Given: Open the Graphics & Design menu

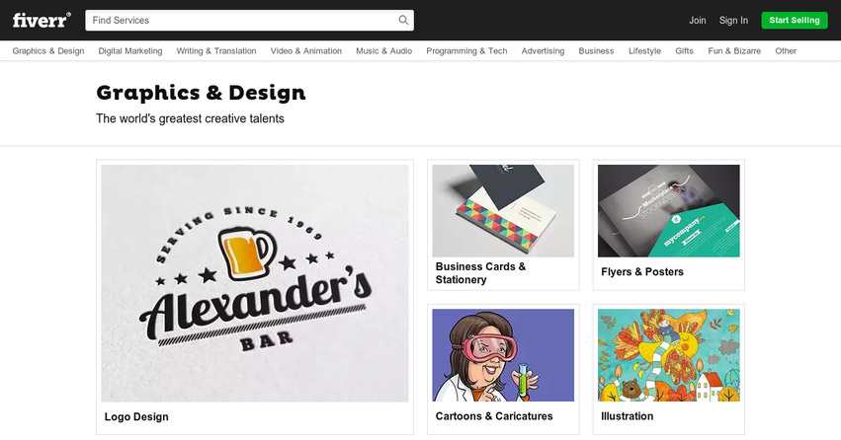Looking at the screenshot, I should pos(48,51).
